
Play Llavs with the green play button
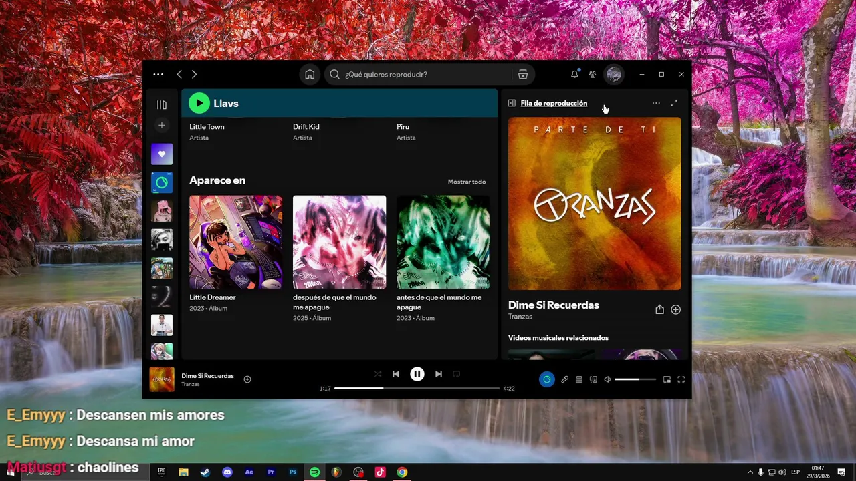coord(199,103)
